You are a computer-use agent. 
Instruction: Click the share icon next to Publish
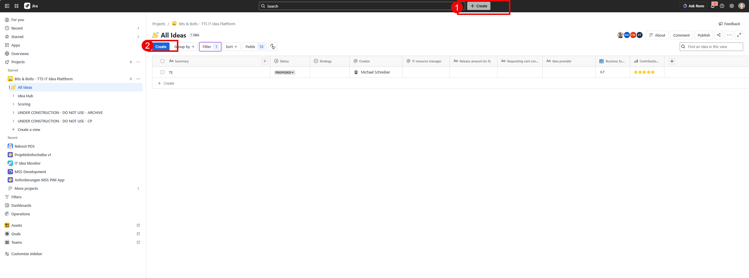pos(719,35)
